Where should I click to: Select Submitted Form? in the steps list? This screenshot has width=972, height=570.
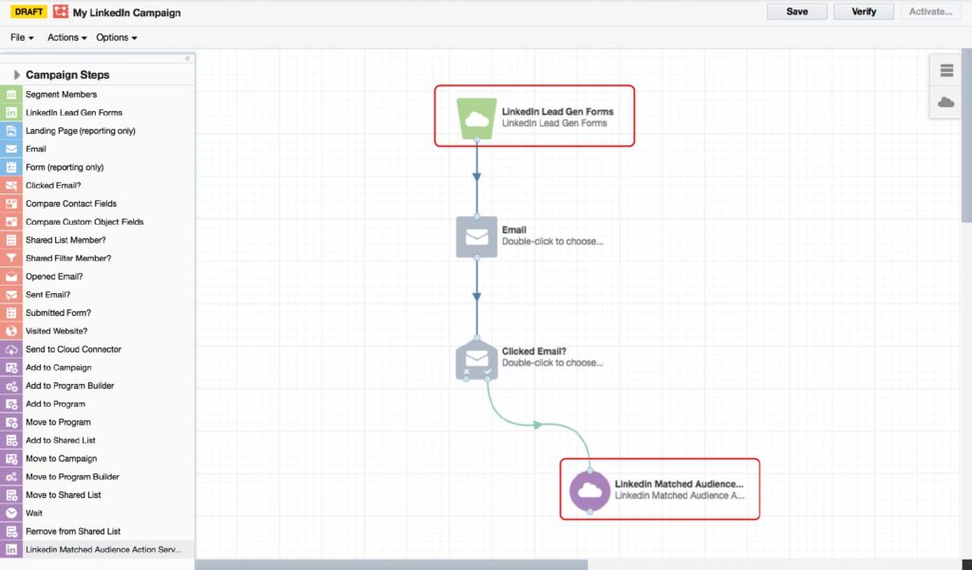[x=58, y=313]
